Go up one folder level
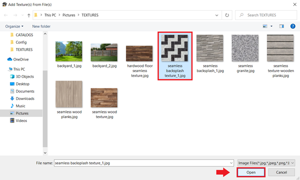Screen dimensions: 300x180 (28, 15)
